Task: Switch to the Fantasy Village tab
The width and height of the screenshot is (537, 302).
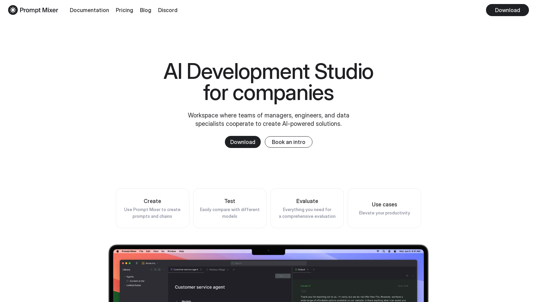Action: click(217, 269)
